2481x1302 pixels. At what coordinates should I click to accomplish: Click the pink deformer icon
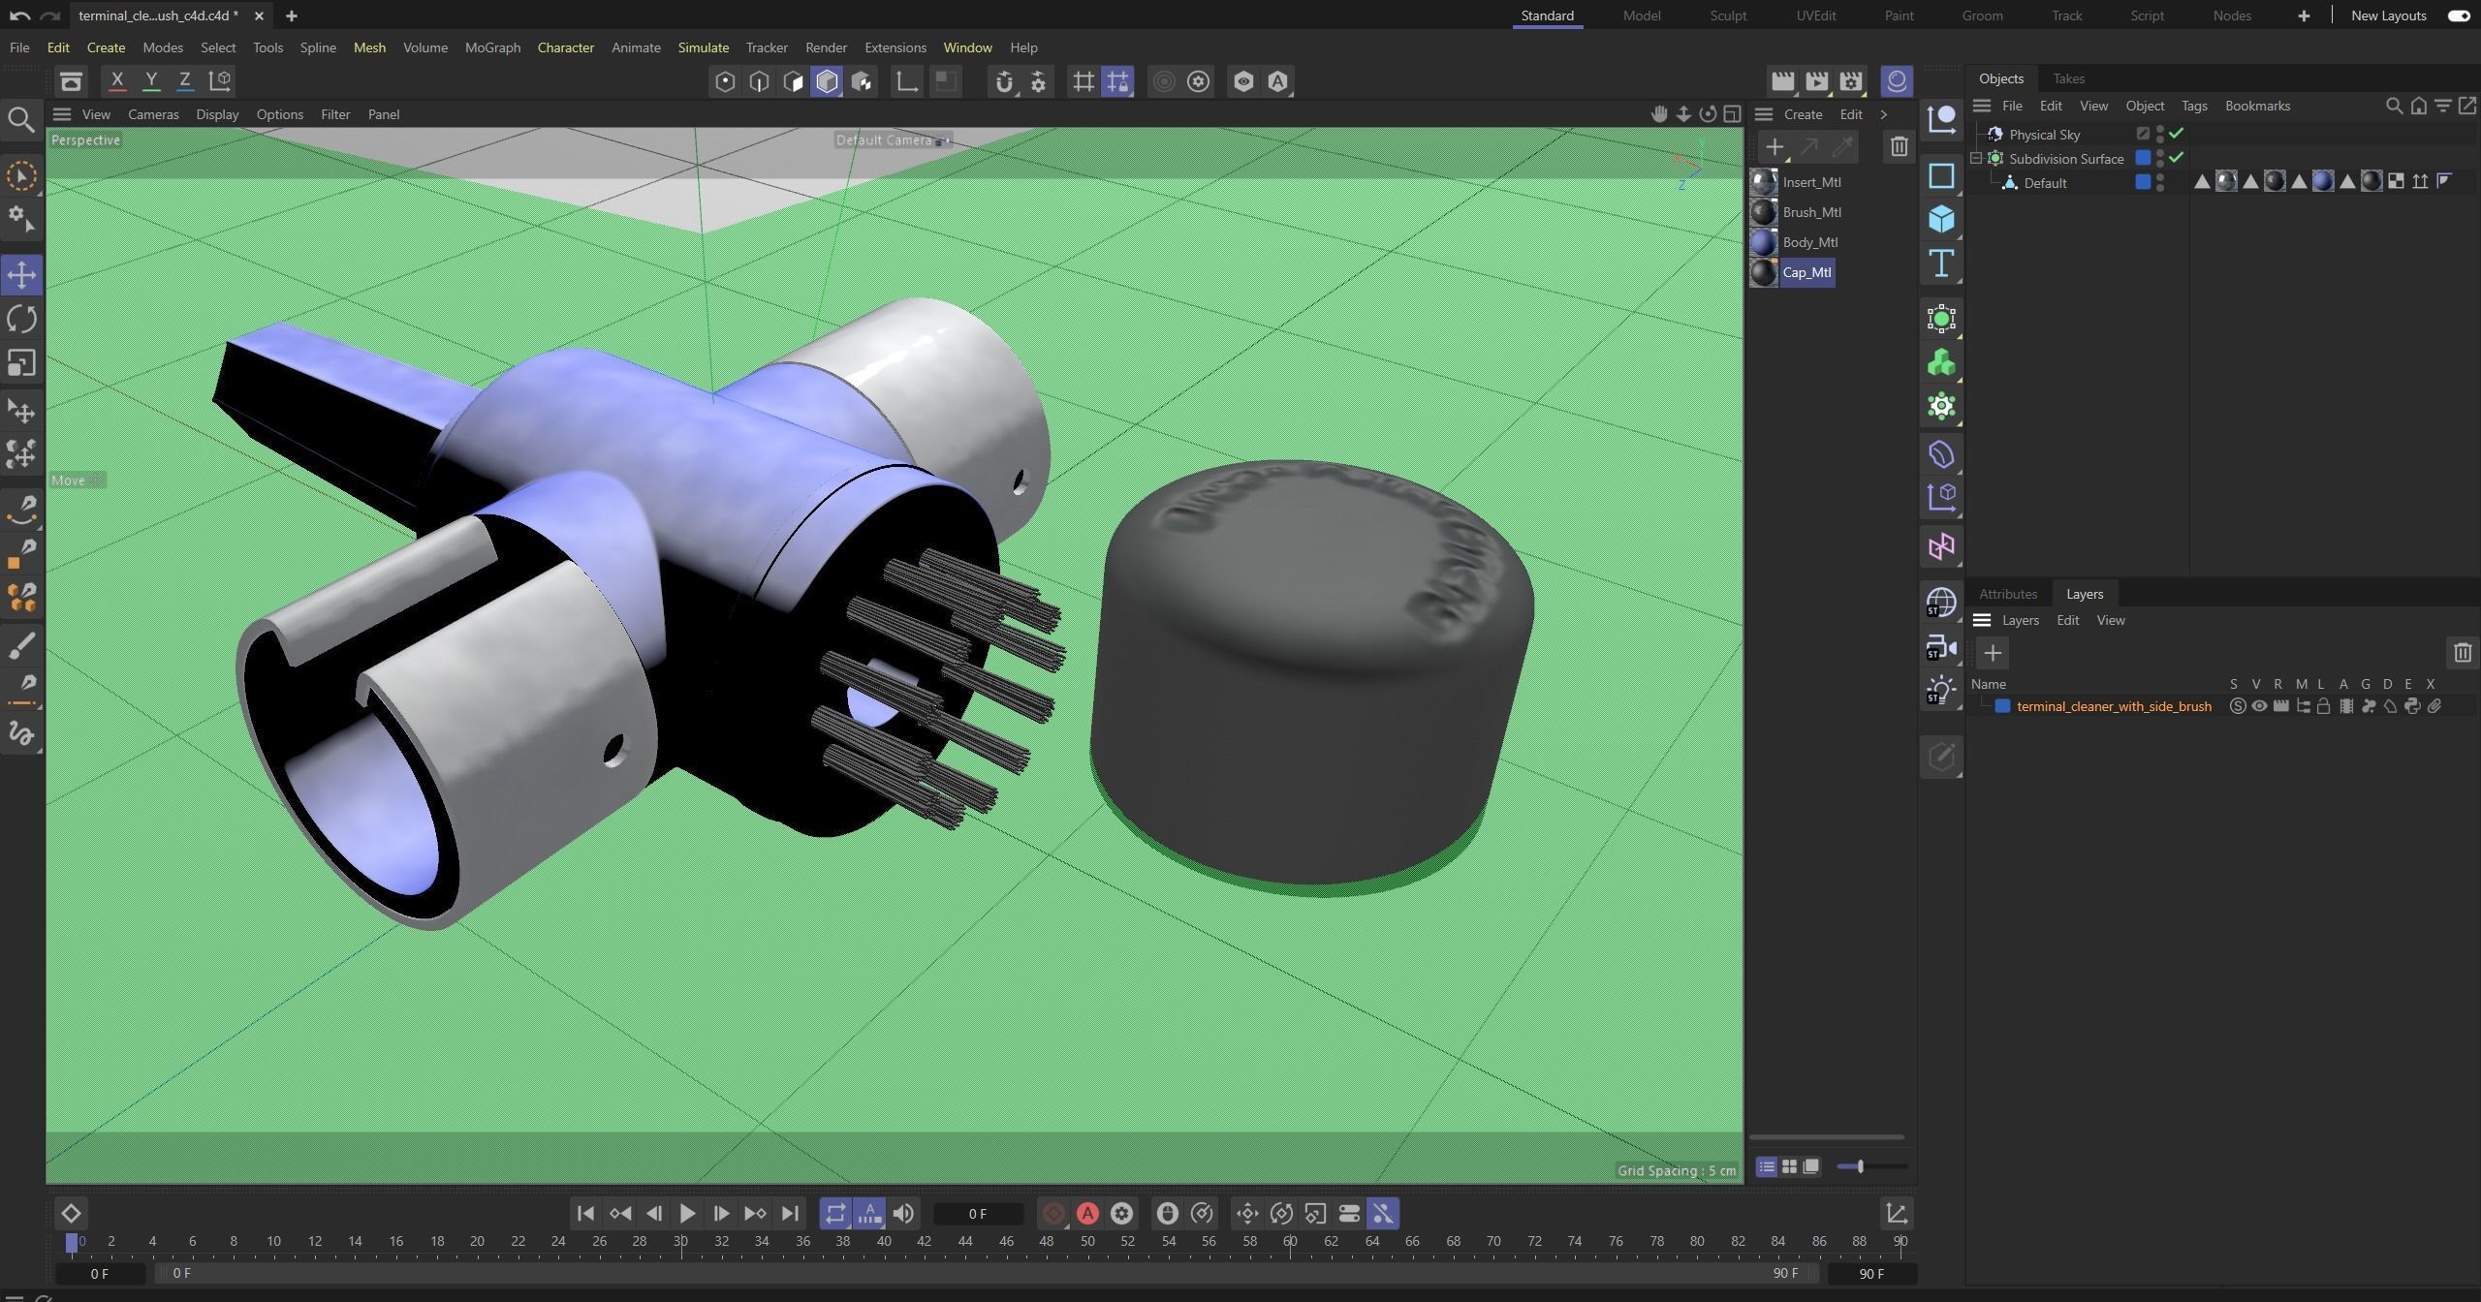(x=1941, y=546)
